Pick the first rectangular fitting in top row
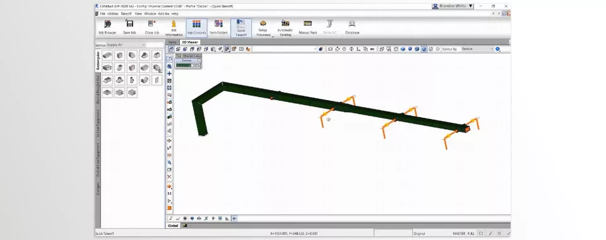The image size is (606, 240). click(107, 55)
